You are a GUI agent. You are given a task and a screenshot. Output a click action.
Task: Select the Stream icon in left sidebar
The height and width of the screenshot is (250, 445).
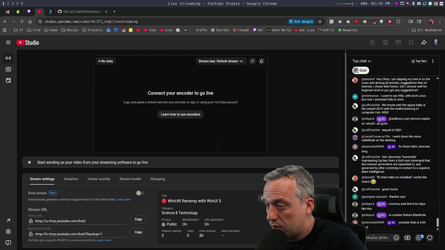tap(8, 58)
